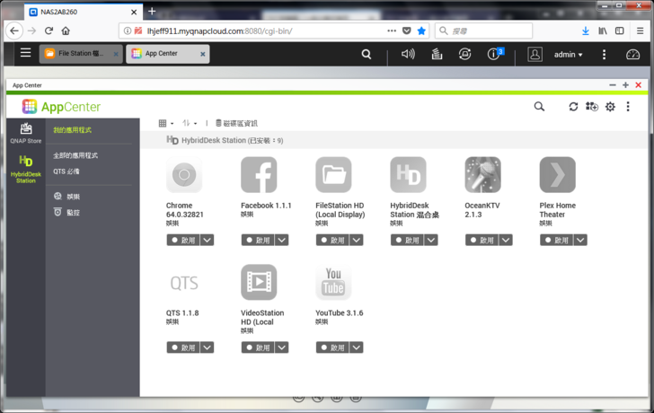Expand FileStation HD options dropdown
Image resolution: width=654 pixels, height=413 pixels.
(x=356, y=240)
